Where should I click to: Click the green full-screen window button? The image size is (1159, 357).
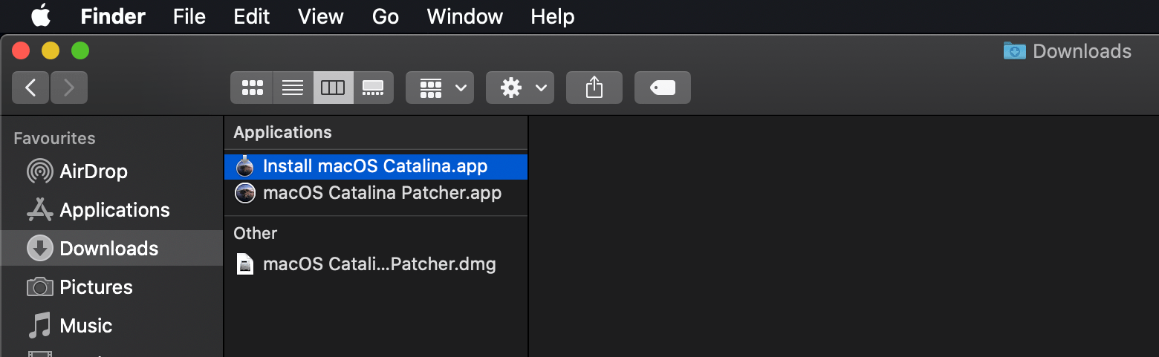(x=80, y=50)
